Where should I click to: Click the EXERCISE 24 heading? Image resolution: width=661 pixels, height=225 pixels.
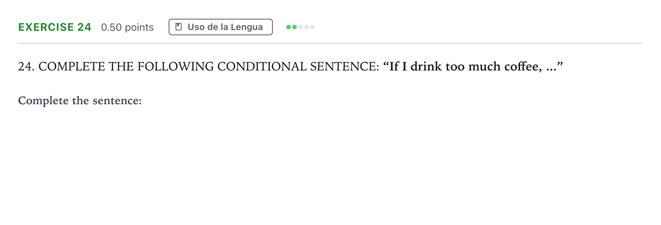[x=55, y=27]
